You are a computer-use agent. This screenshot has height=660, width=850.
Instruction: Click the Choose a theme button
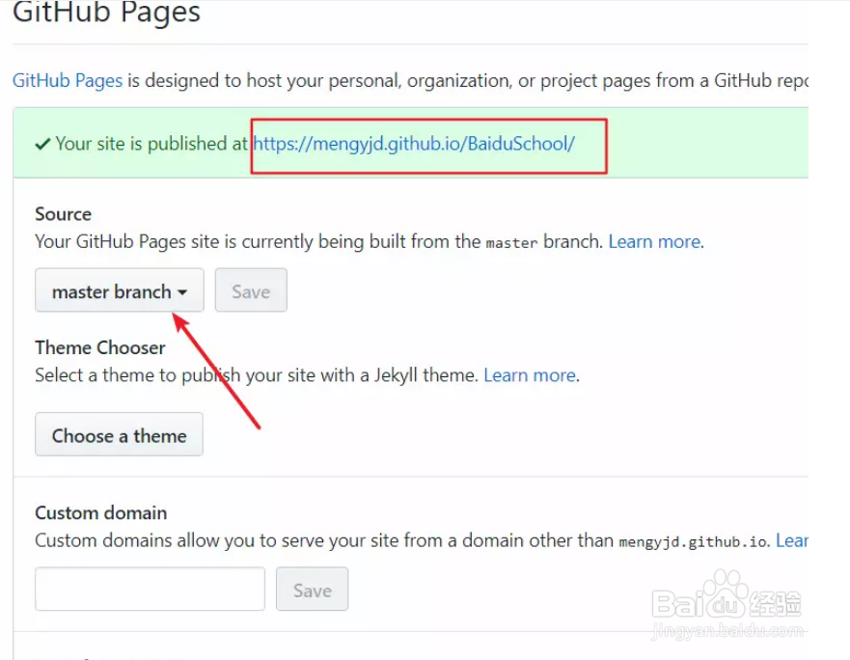point(120,434)
